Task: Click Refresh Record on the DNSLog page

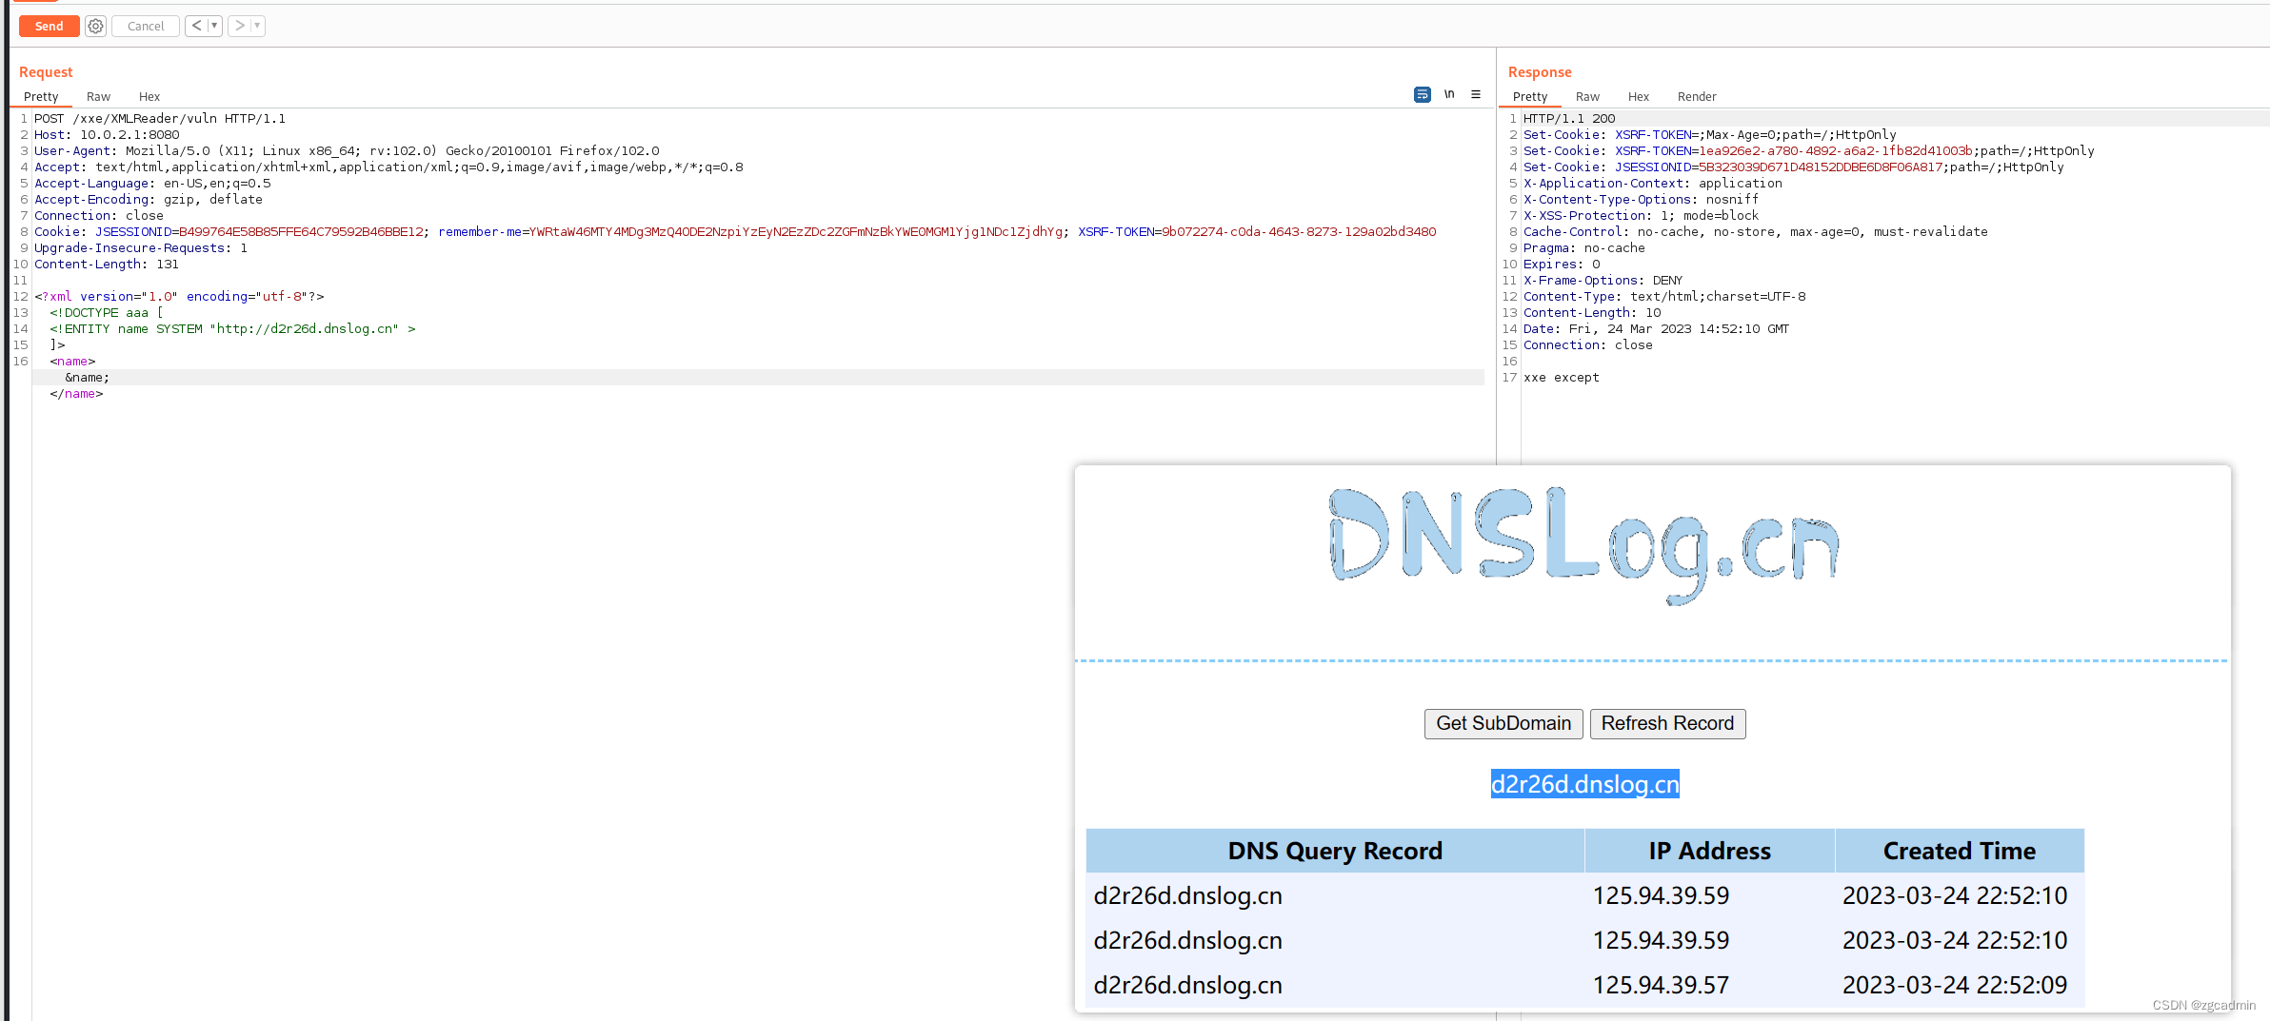Action: [x=1667, y=723]
